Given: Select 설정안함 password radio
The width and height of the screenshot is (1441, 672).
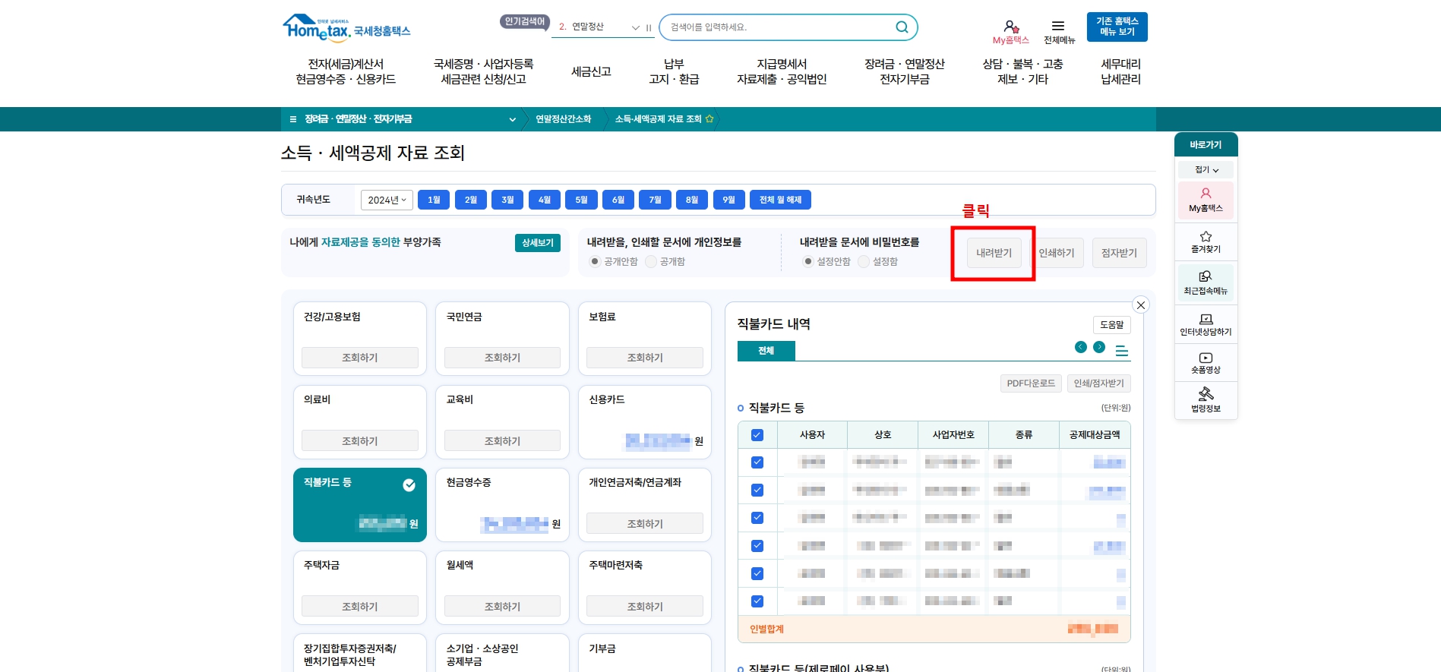Looking at the screenshot, I should pyautogui.click(x=808, y=261).
